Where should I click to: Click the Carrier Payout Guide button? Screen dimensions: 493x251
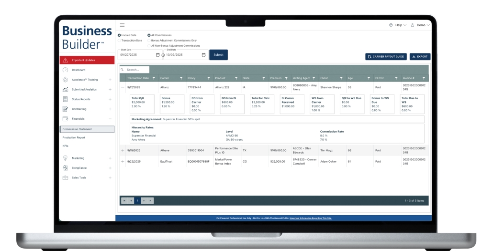click(x=386, y=56)
